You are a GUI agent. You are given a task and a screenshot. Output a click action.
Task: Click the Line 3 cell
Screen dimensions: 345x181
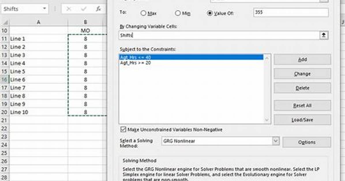38,55
